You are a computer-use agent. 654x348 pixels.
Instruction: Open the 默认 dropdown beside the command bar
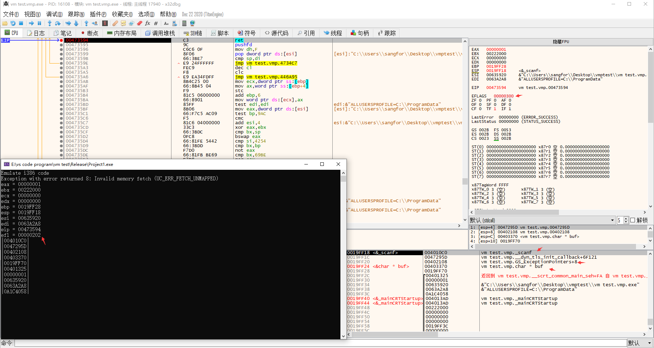[640, 343]
